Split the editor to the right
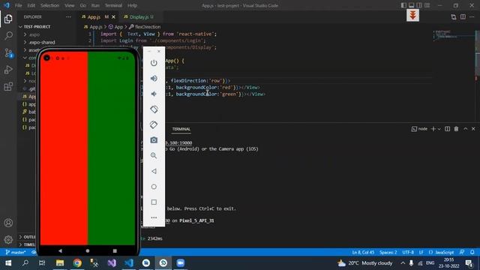480x270 pixels. tap(463, 16)
